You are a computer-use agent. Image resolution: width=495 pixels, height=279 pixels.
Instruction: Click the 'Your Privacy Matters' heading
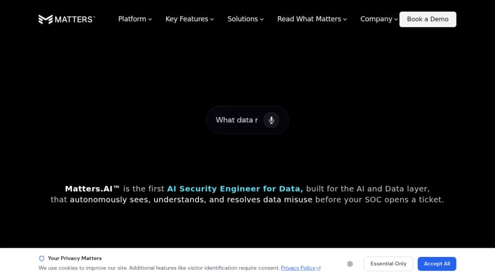(75, 258)
